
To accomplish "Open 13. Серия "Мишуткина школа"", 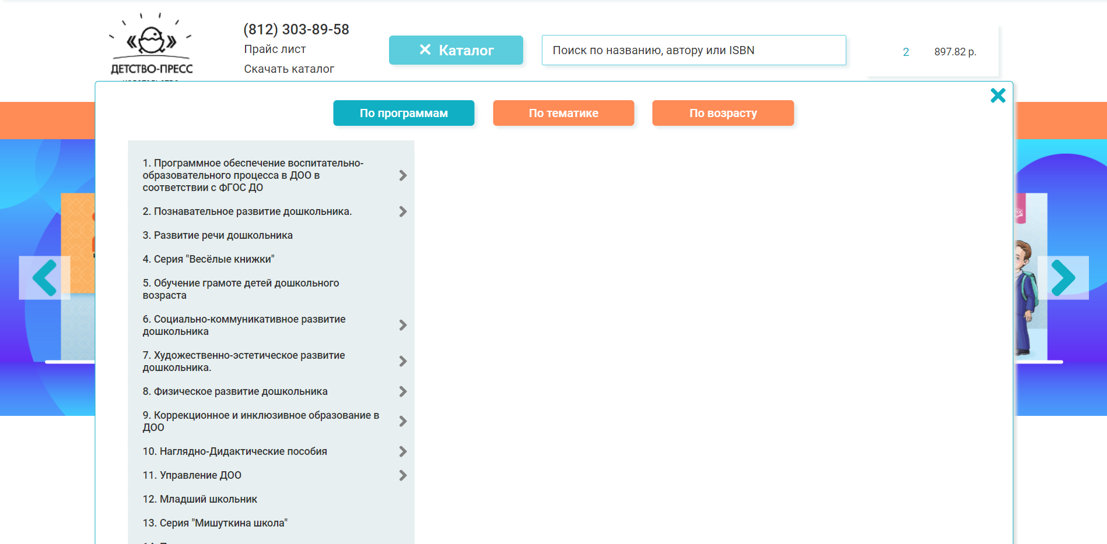I will pyautogui.click(x=215, y=523).
